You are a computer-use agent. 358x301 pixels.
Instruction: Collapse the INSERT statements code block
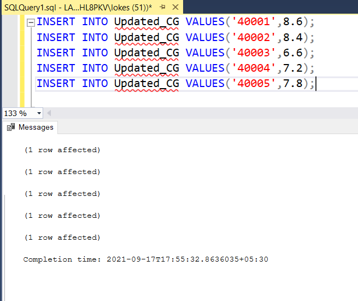point(31,22)
